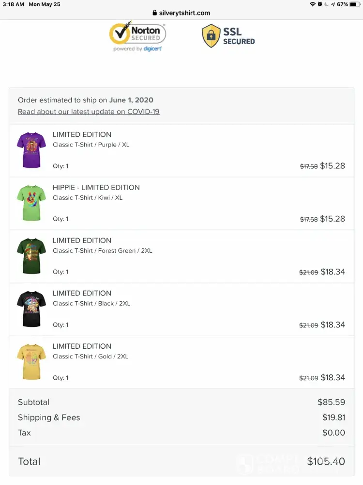Open the kiwi green T-shirt thumbnail
This screenshot has height=485, width=363.
click(x=31, y=203)
